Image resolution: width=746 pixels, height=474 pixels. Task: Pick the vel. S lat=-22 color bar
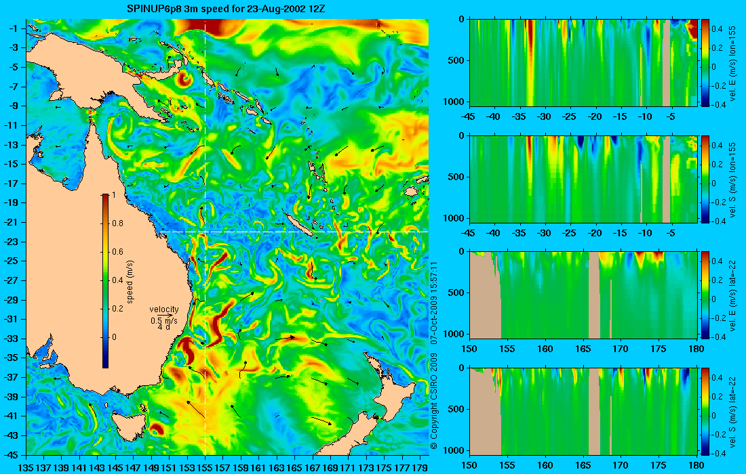705,411
